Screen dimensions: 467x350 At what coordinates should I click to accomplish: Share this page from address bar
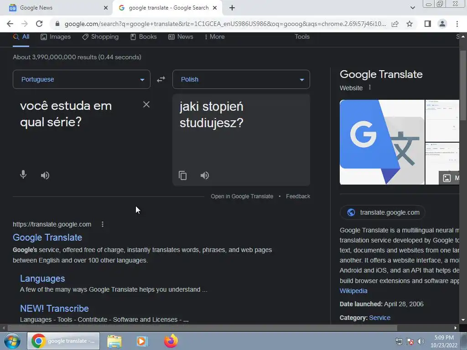point(395,24)
